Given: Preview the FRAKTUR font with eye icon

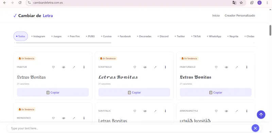Looking at the screenshot, I should (x=64, y=67).
